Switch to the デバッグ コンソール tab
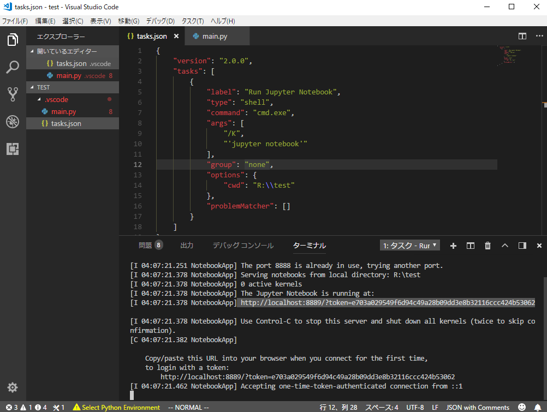 coord(243,245)
